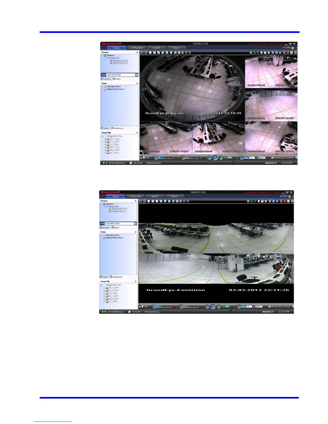Click go arrow beside date in top screenshot
Viewport: 328px width, 424px height.
pyautogui.click(x=296, y=158)
